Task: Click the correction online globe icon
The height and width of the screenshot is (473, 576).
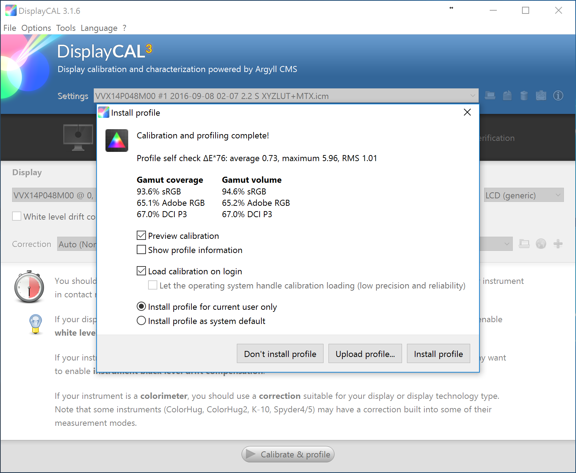Action: [x=541, y=244]
